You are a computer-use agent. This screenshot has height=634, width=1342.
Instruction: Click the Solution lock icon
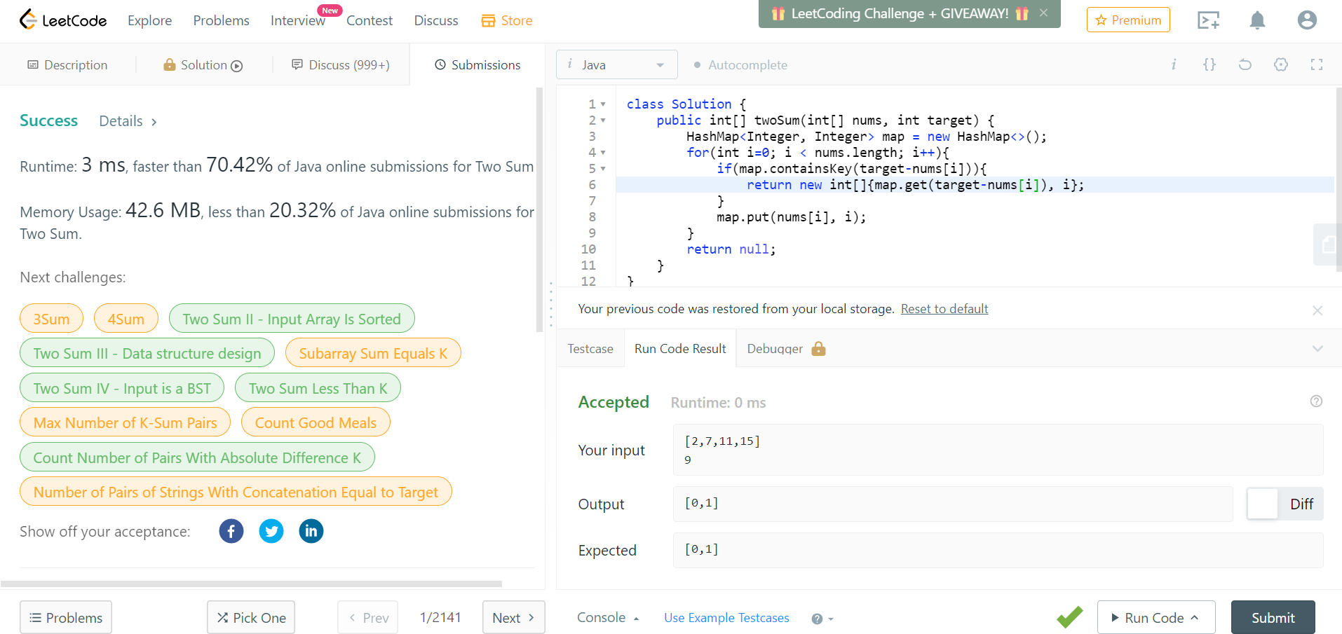pos(169,64)
